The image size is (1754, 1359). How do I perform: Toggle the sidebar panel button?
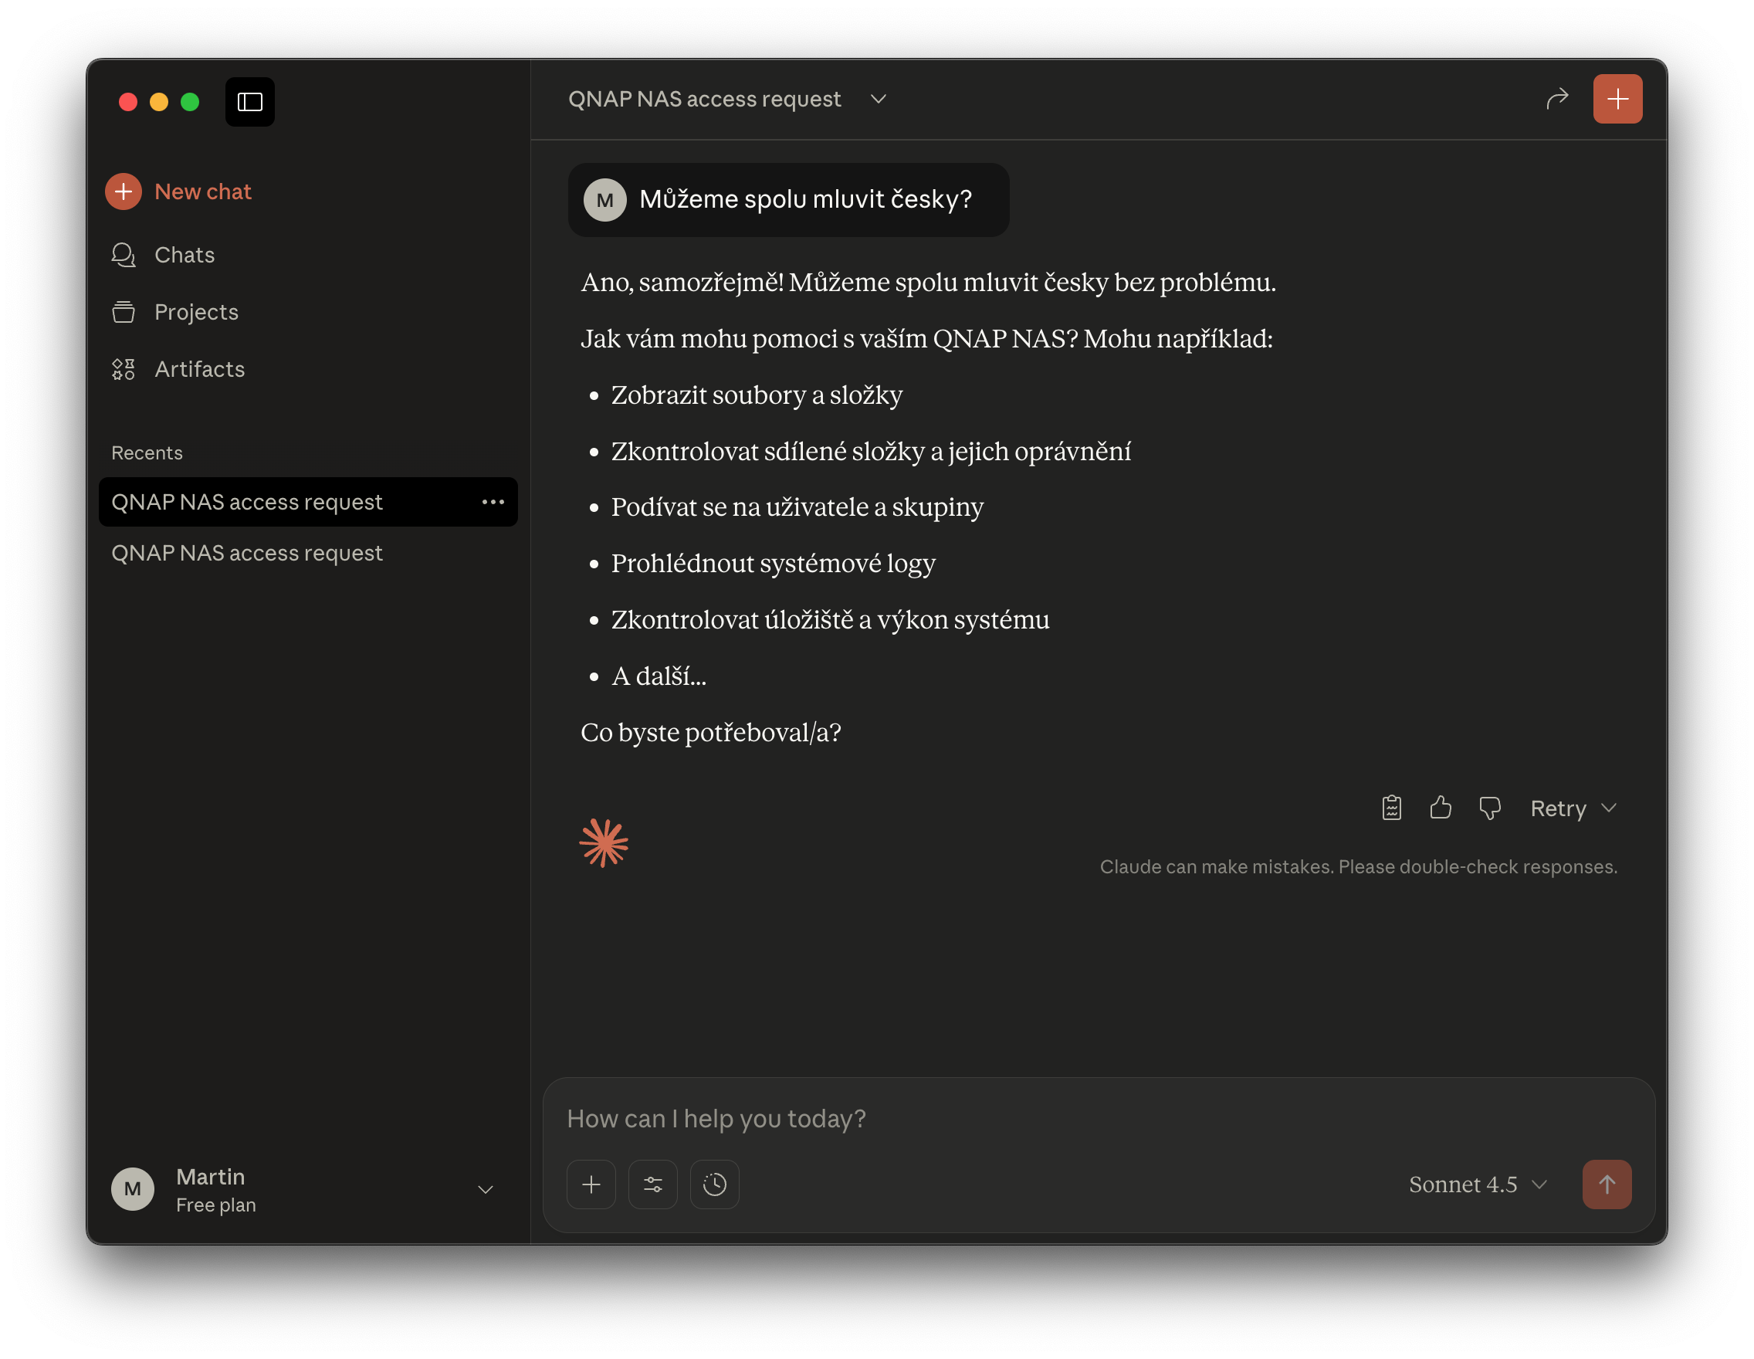(250, 102)
